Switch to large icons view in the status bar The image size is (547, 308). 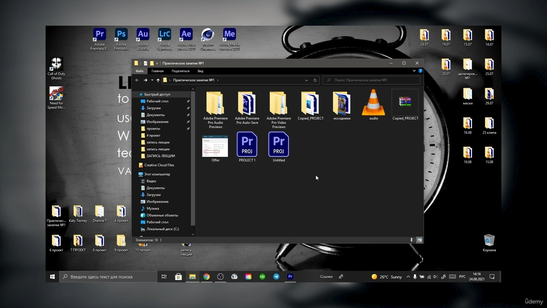tap(419, 240)
